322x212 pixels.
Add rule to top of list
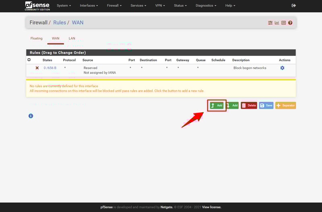click(217, 105)
